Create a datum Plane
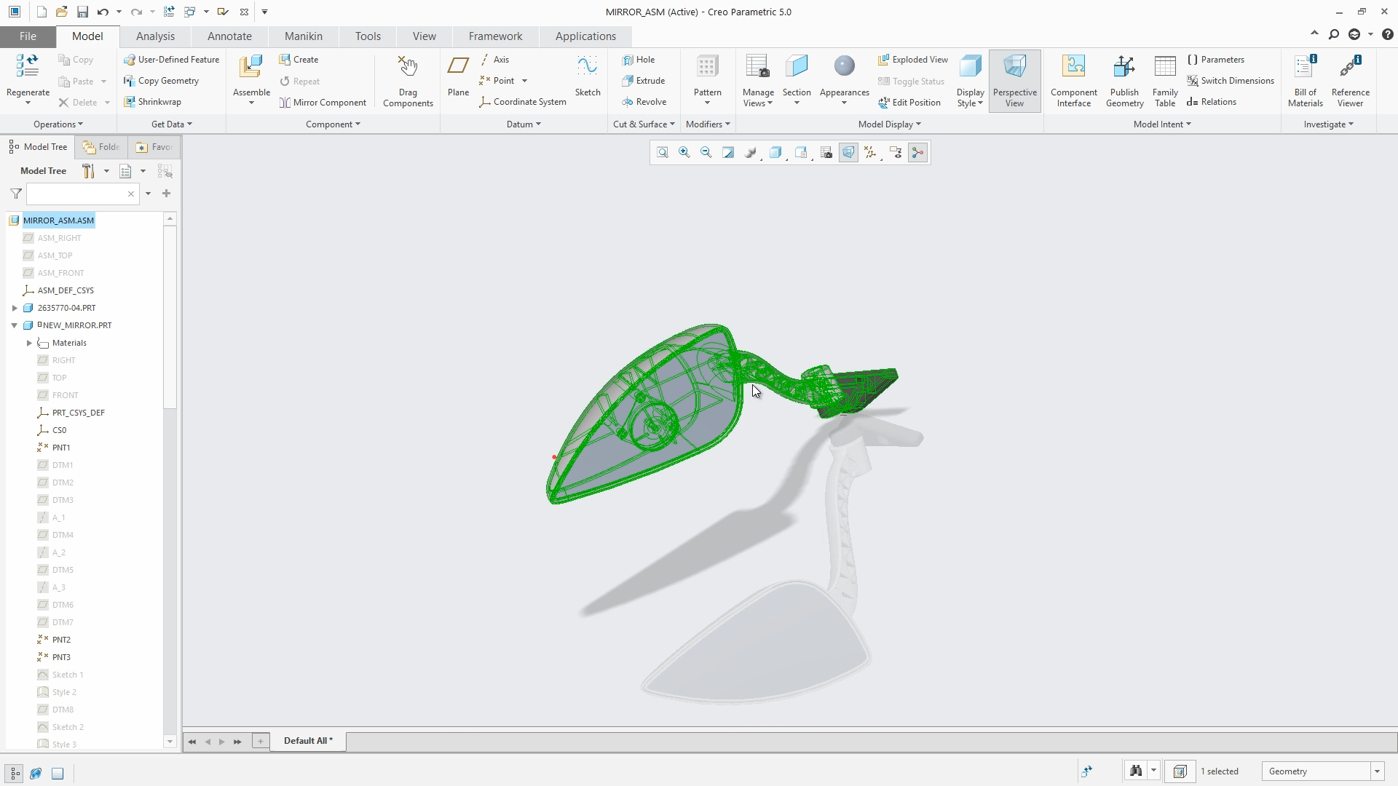This screenshot has height=786, width=1398. click(x=458, y=76)
